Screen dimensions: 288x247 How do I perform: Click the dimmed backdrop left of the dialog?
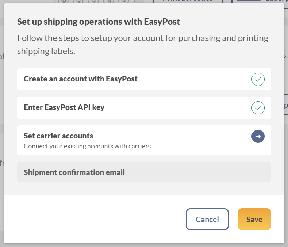(2, 123)
